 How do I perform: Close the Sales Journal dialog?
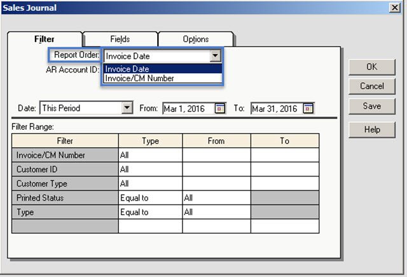pos(395,8)
